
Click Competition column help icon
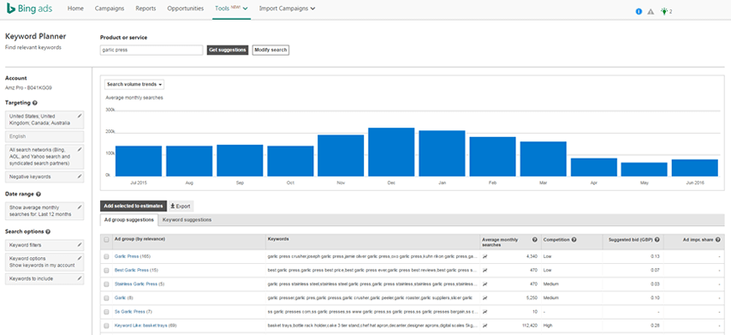tap(574, 239)
